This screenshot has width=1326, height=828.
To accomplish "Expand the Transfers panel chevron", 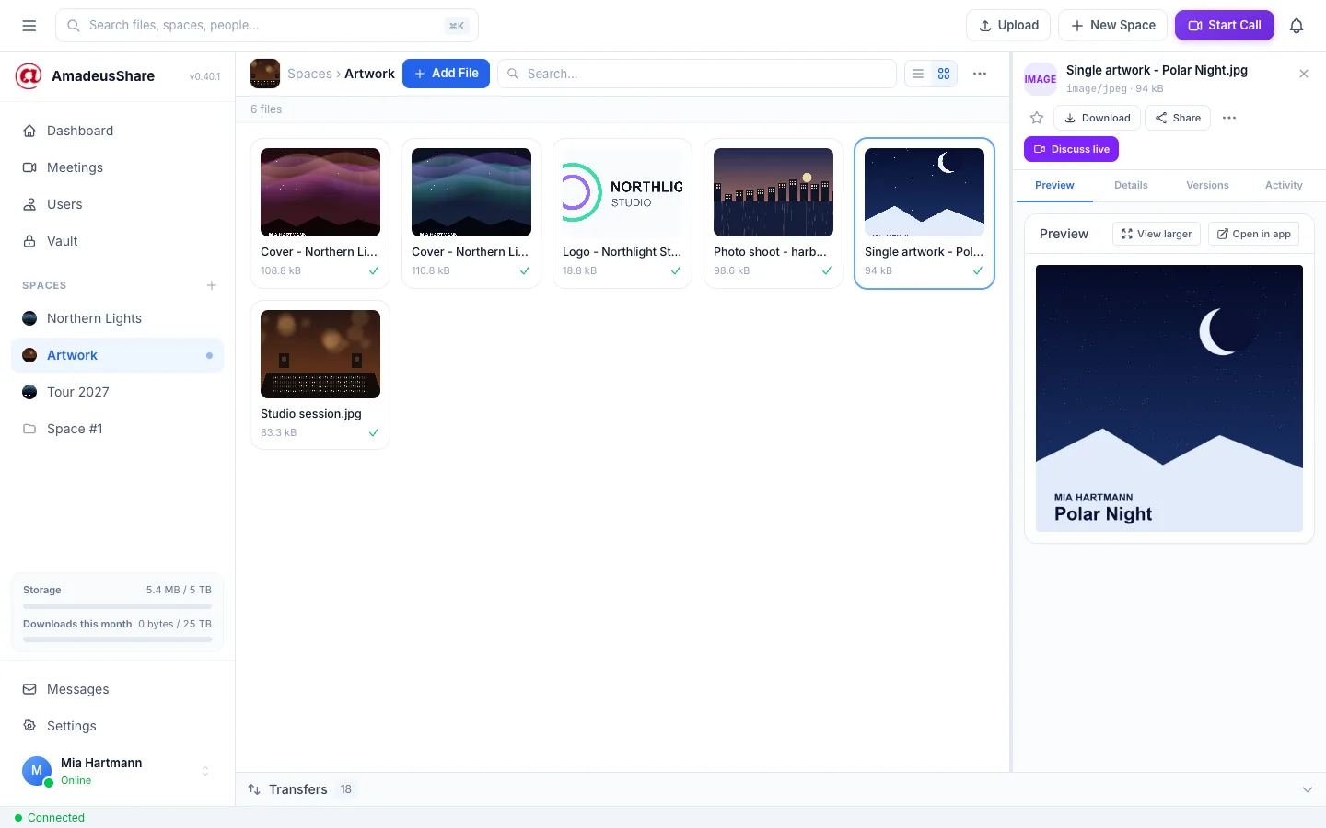I will tap(1308, 789).
